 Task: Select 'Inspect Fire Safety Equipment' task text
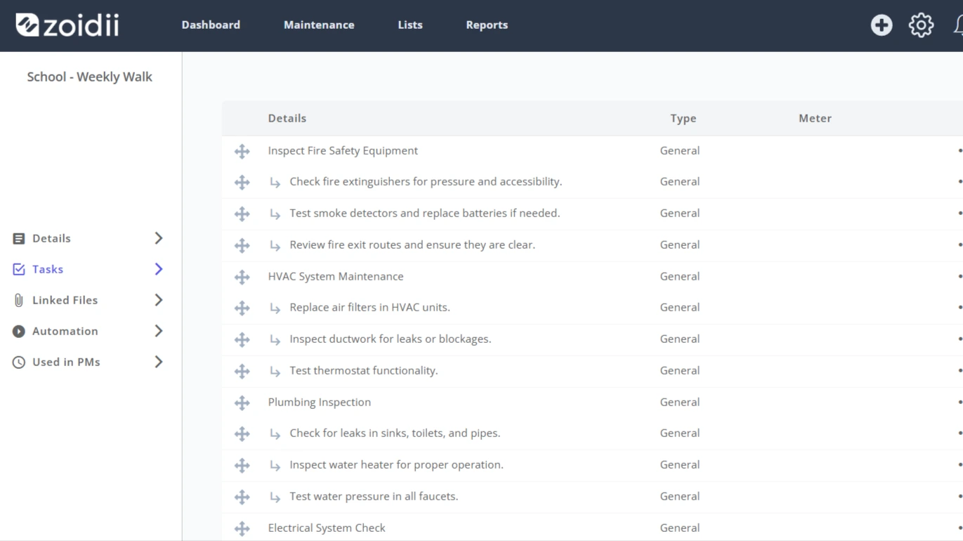(343, 150)
